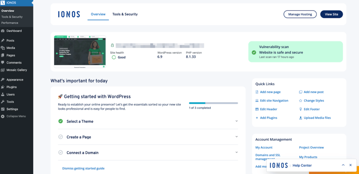The height and width of the screenshot is (174, 359).
Task: Click the Upload Media files icon
Action: click(x=300, y=118)
